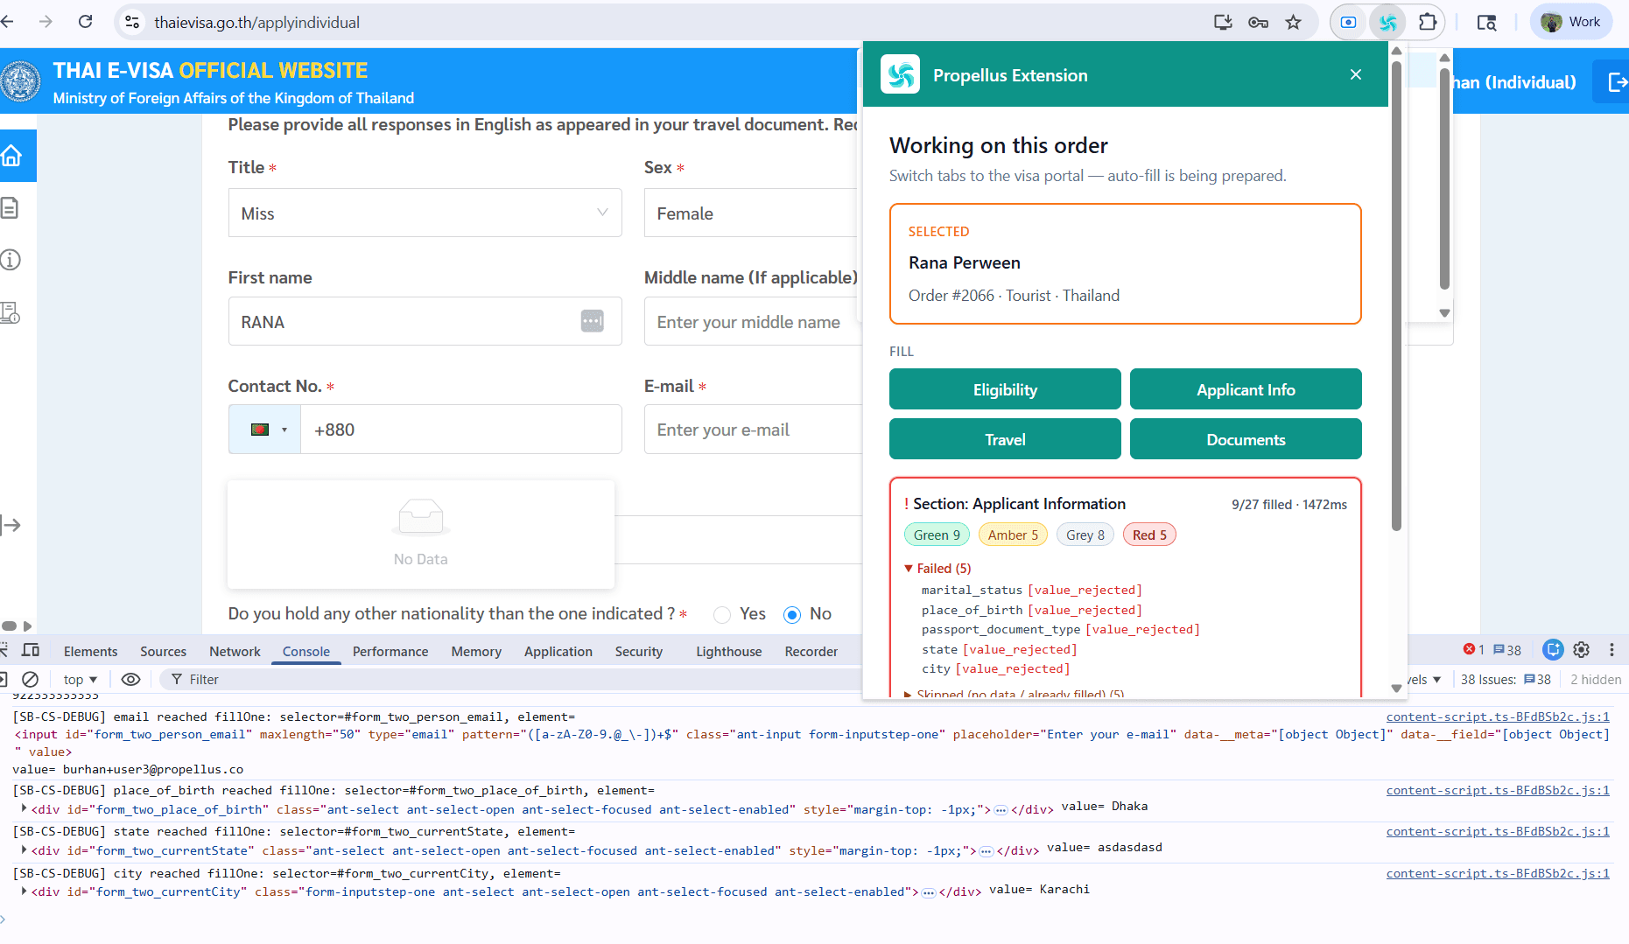Viewport: 1629px width, 944px height.
Task: Open the top context dropdown in console
Action: (81, 679)
